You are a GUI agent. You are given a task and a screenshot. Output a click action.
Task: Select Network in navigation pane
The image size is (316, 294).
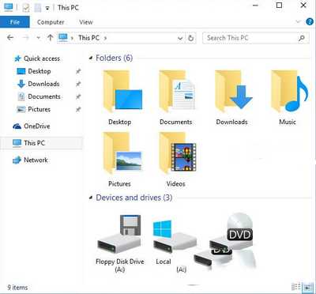click(36, 160)
